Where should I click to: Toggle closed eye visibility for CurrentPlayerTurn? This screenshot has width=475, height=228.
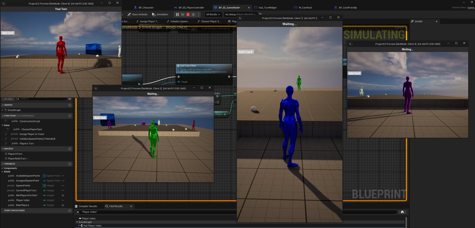(x=63, y=191)
